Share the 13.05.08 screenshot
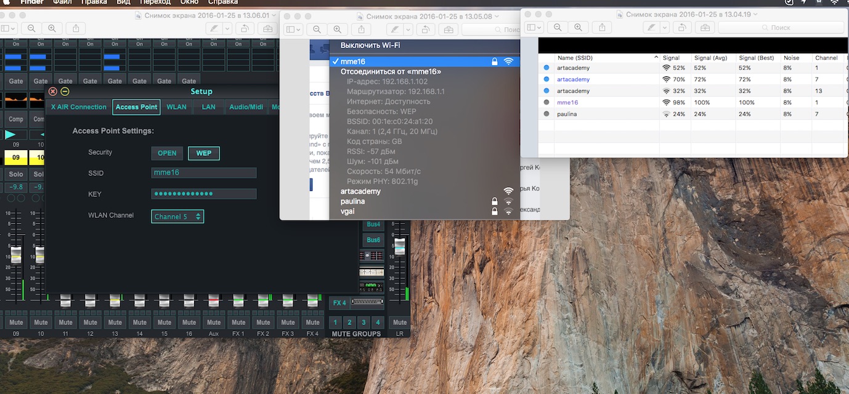849x394 pixels. point(361,29)
